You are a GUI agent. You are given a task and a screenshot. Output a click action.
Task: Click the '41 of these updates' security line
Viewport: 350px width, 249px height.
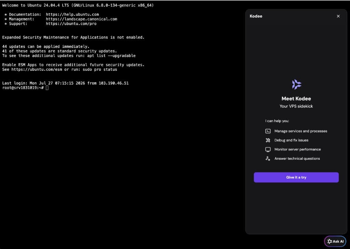[x=59, y=51]
